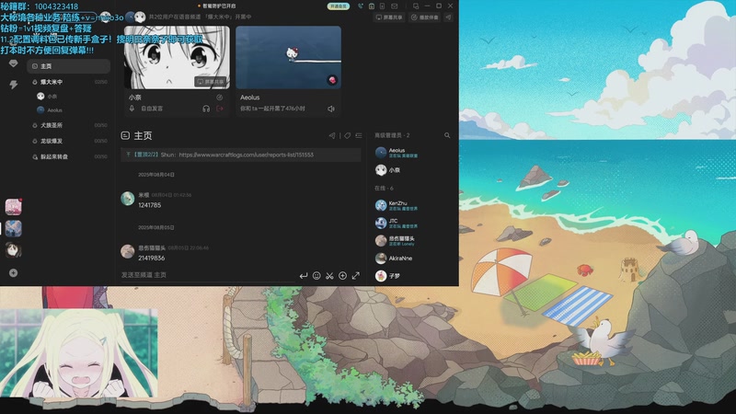Open the emoji picker smiley icon
The height and width of the screenshot is (414, 736).
[316, 275]
